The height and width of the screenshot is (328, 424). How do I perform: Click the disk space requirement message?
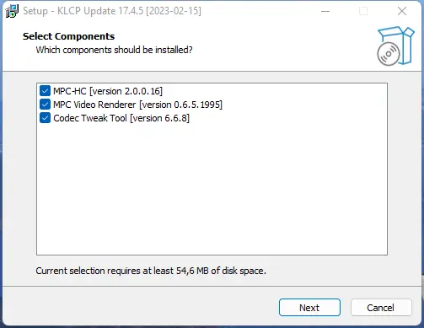tap(151, 271)
